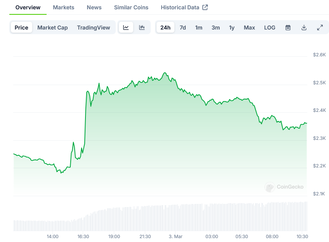
Task: Select the 7d time range
Action: click(x=183, y=28)
